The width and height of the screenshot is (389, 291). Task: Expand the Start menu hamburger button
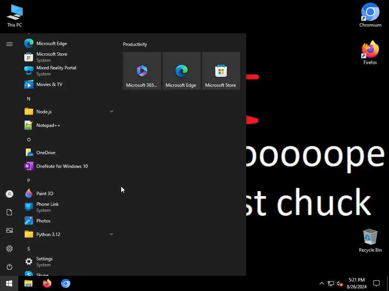pyautogui.click(x=9, y=44)
